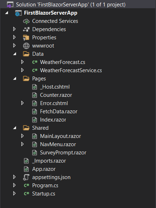The width and height of the screenshot is (156, 208).
Task: Collapse the Data folder
Action: [15, 54]
